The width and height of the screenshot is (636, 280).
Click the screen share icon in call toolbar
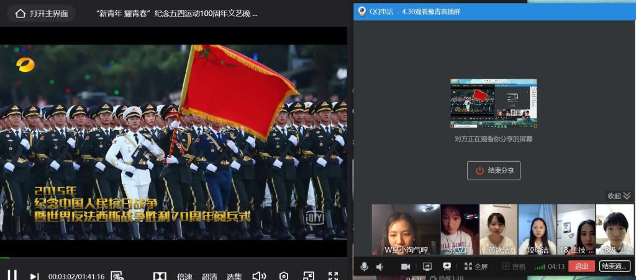coord(427,266)
